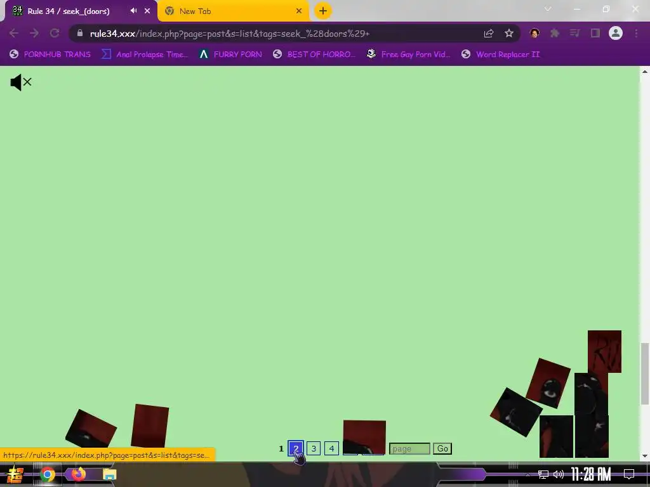The width and height of the screenshot is (650, 487).
Task: Open the Anal Prolapse Time... bookmark
Action: [x=145, y=55]
